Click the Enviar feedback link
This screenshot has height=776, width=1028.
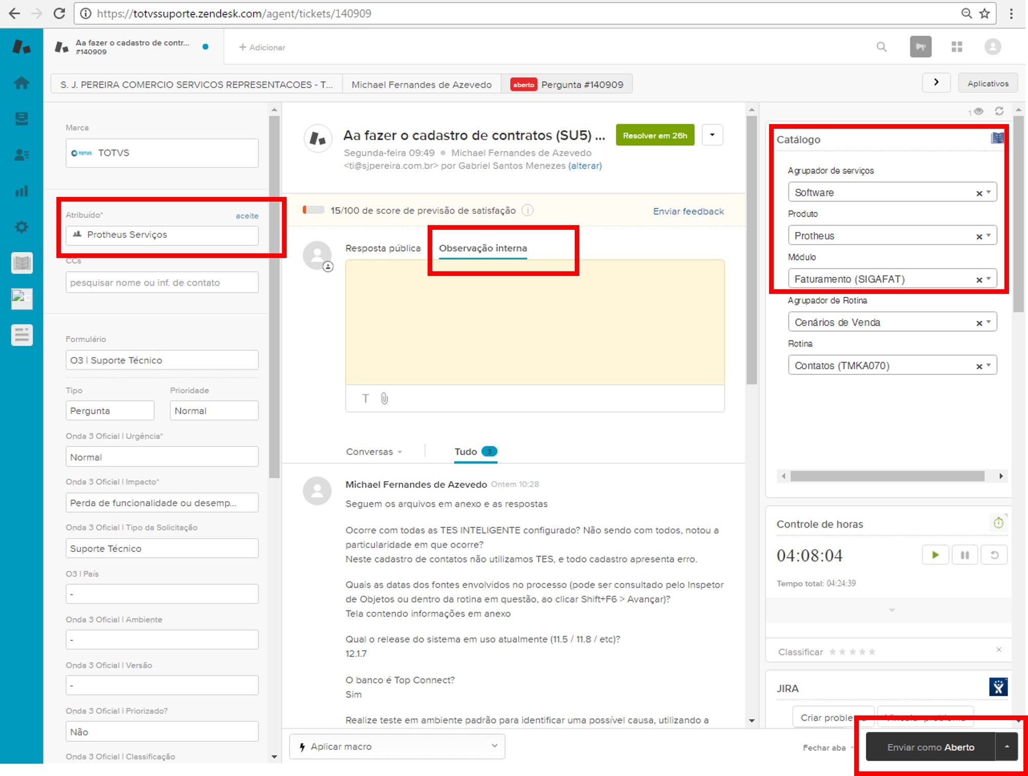[x=688, y=211]
